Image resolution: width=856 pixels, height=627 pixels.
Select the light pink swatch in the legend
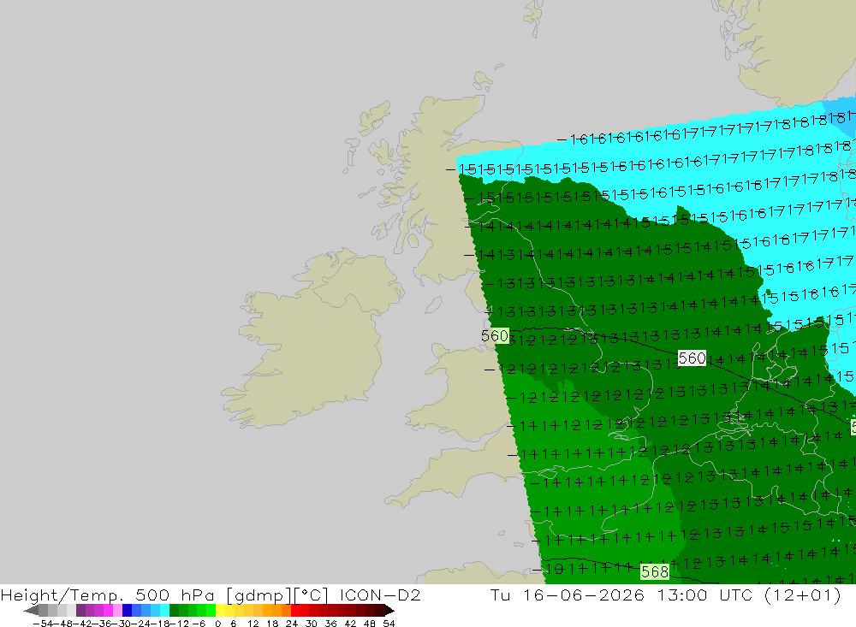pos(117,611)
